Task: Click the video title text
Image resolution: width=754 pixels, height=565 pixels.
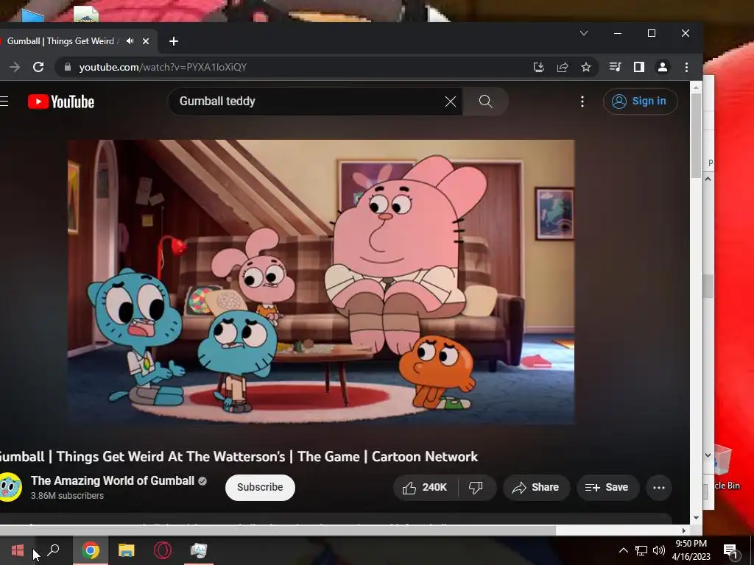Action: coord(239,456)
